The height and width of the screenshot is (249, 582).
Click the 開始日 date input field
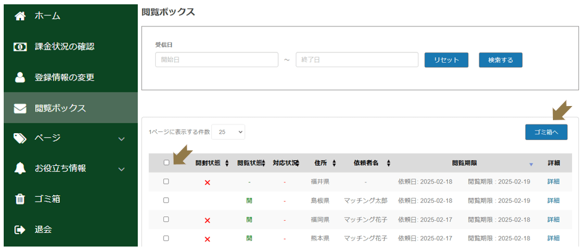tap(217, 60)
